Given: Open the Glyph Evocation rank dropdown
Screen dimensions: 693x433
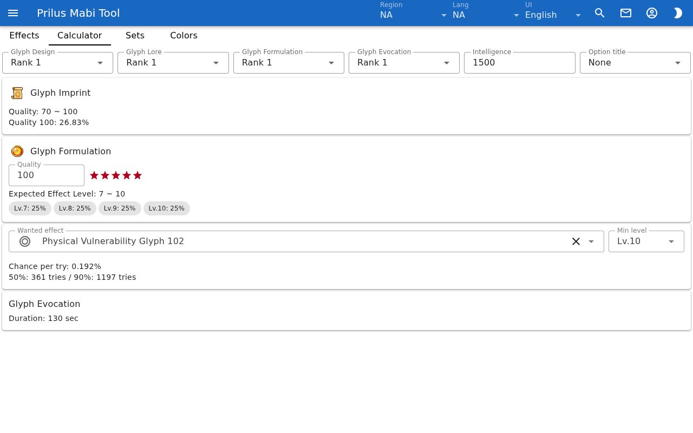Looking at the screenshot, I should pos(404,63).
